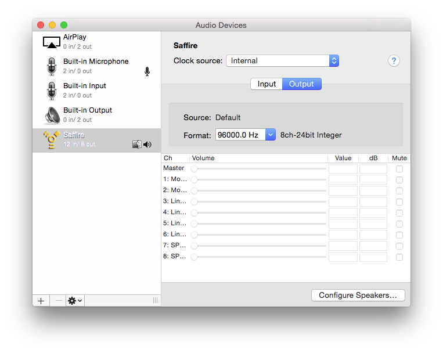Click the Saffire system alert Finder icon
Screen dimensions: 443x353
[x=137, y=145]
